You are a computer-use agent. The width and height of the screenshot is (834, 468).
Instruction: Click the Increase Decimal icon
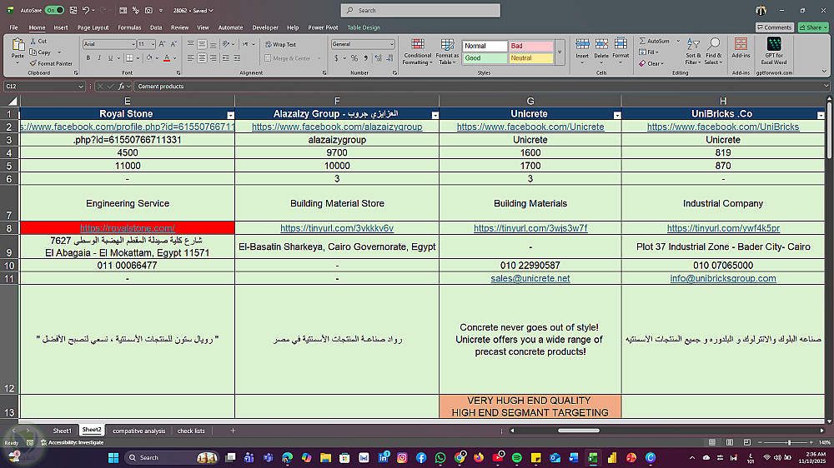[x=378, y=58]
